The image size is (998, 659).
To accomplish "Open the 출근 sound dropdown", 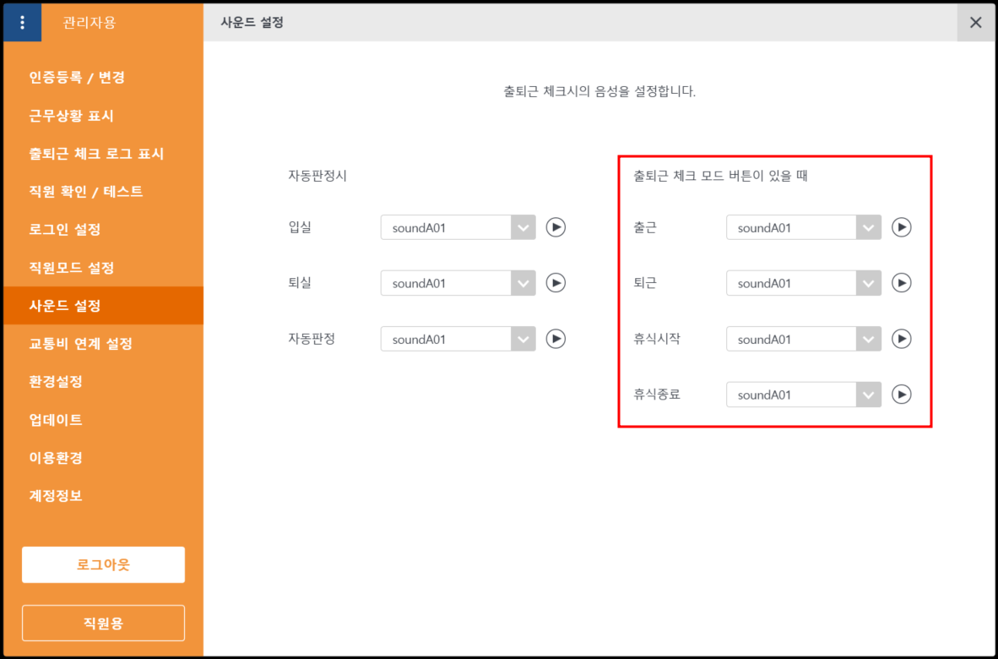I will click(803, 227).
